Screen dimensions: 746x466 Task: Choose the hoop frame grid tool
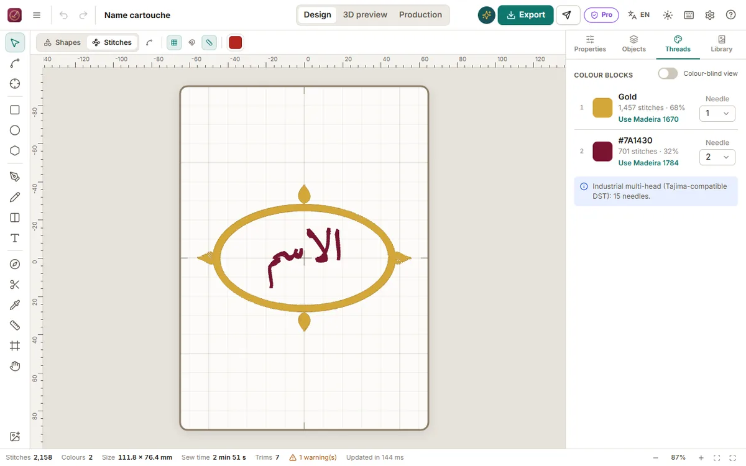[x=15, y=346]
